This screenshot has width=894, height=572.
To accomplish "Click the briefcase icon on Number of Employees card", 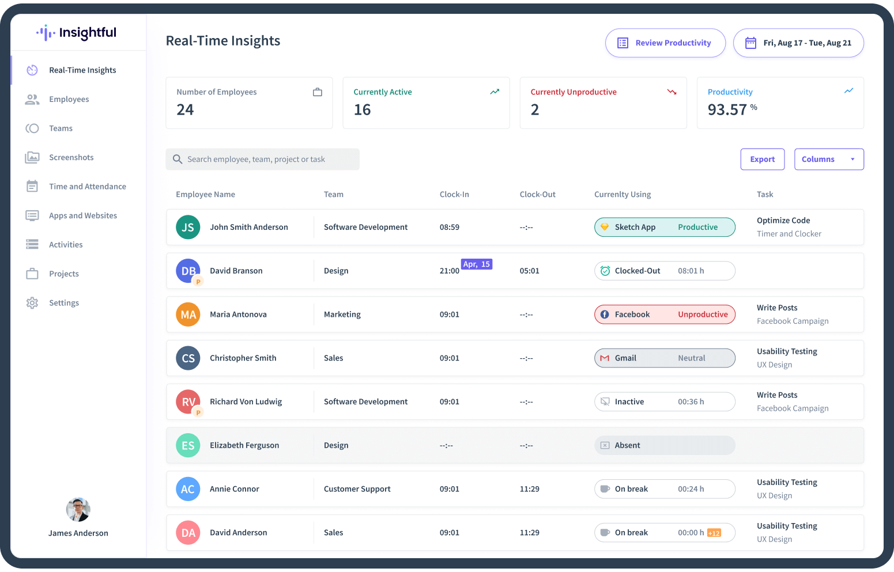I will 317,92.
